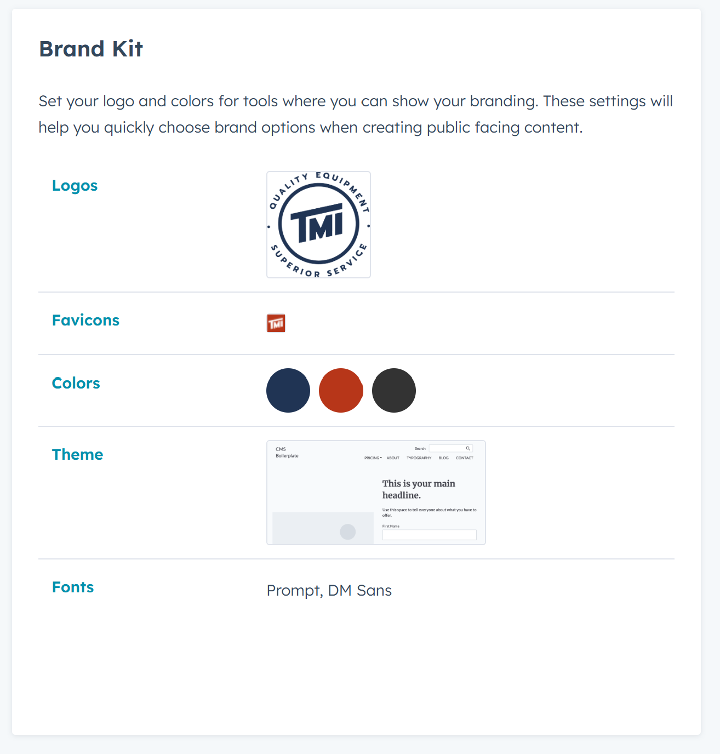Open the ABOUT menu item in theme preview
720x754 pixels.
pyautogui.click(x=393, y=458)
